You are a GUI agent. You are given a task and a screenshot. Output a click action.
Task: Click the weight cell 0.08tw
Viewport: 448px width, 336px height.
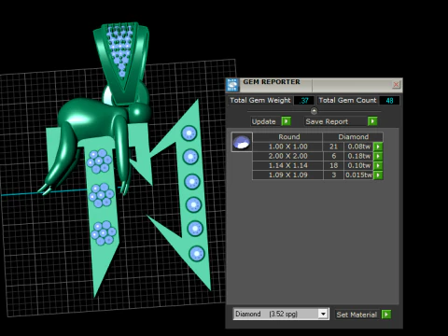pyautogui.click(x=358, y=147)
